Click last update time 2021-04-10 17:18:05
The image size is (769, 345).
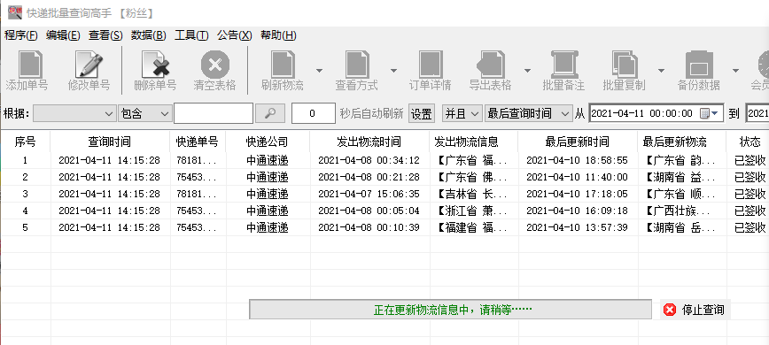pos(578,194)
